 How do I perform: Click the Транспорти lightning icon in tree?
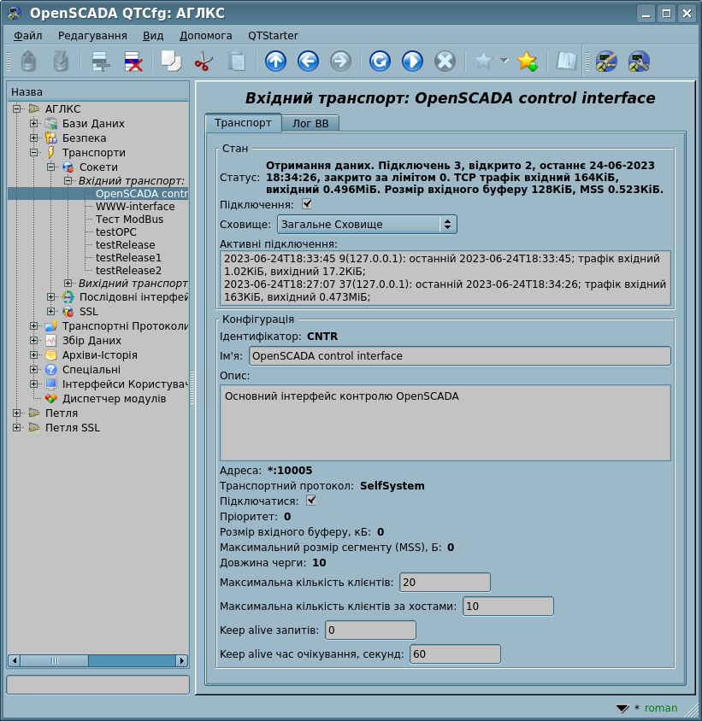[50, 152]
